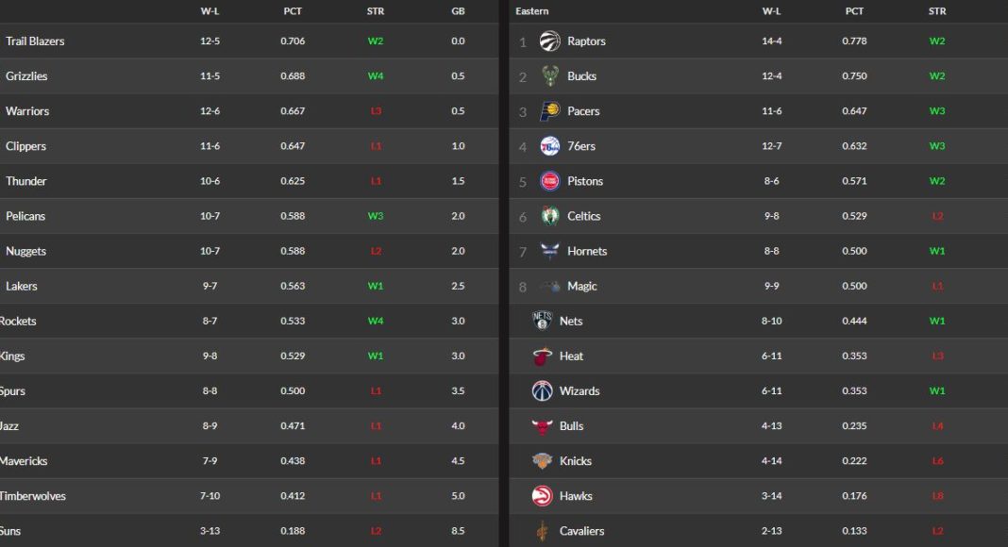Click the Bulls team logo

(542, 426)
